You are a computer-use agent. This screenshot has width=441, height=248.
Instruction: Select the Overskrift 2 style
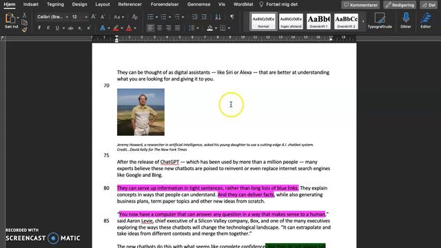[x=346, y=21]
